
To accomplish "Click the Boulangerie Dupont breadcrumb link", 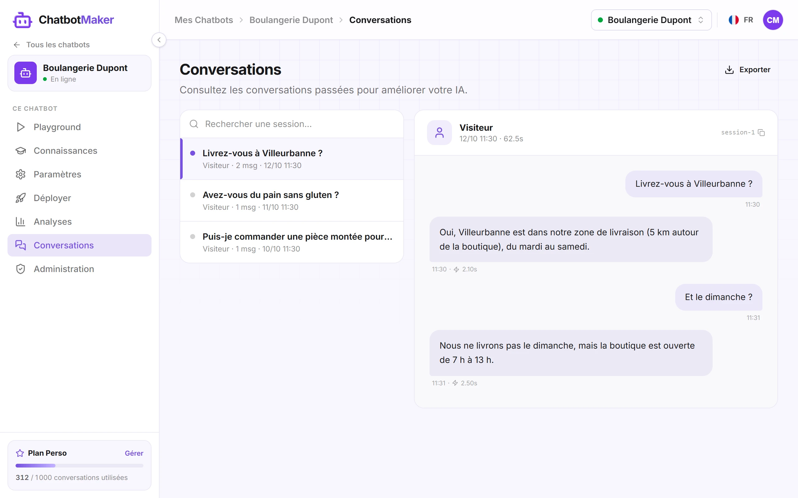I will tap(291, 20).
